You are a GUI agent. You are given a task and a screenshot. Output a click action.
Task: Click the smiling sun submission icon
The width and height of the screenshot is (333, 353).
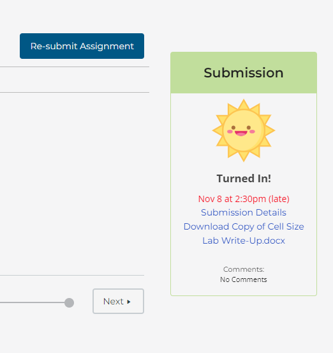click(244, 130)
